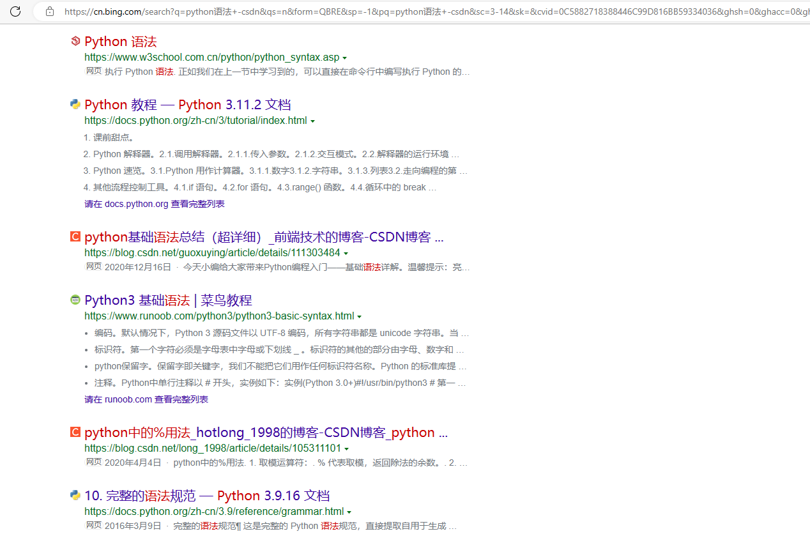Viewport: 810px width, 536px height.
Task: Click the URL text https://docs.python.org/zh-cn/3.9/reference/grammar.html
Action: (214, 512)
